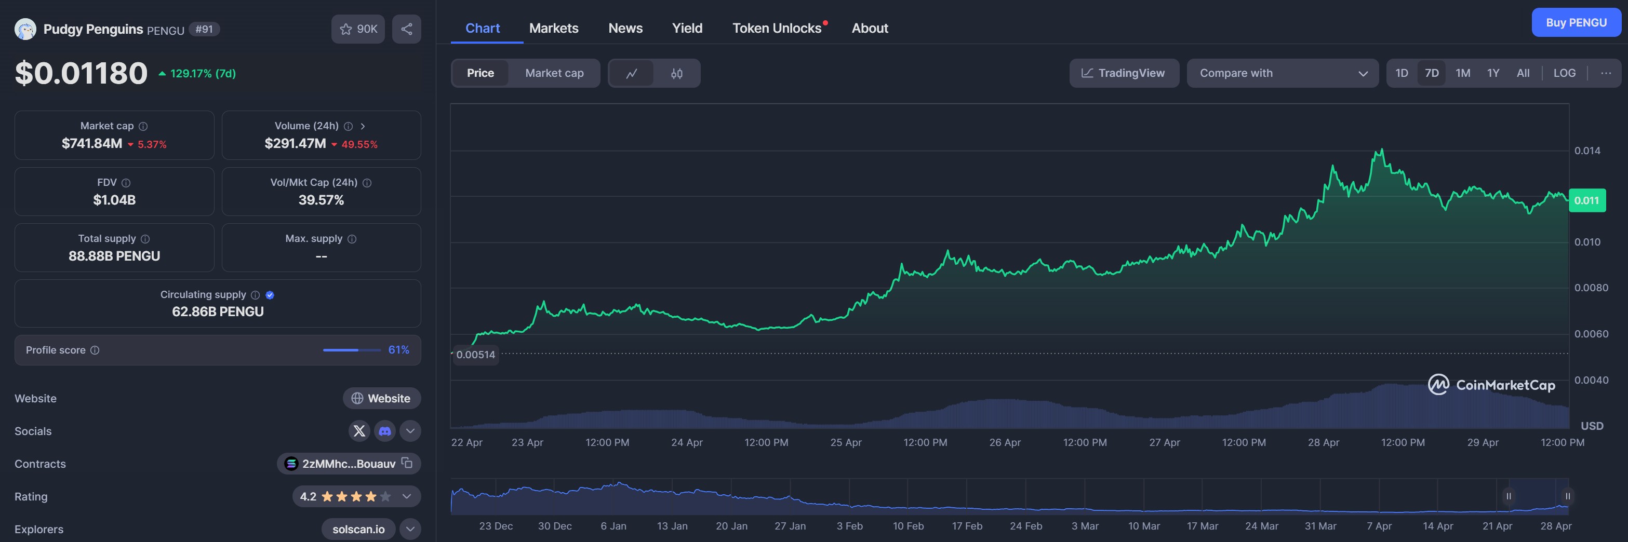The width and height of the screenshot is (1628, 542).
Task: Click contract address 2zMMhc...Bouauv
Action: point(349,464)
